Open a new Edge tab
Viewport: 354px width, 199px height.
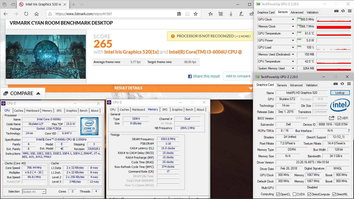[x=74, y=4]
